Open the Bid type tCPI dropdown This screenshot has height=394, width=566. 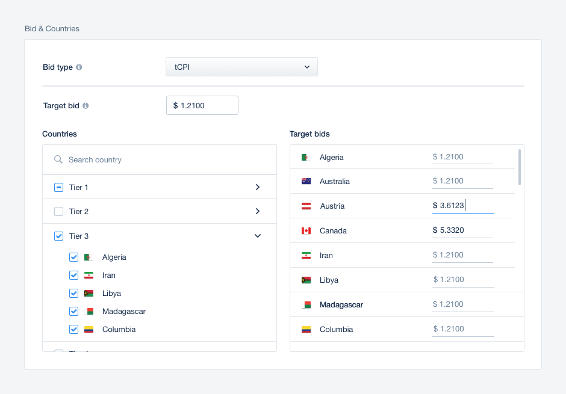point(241,67)
